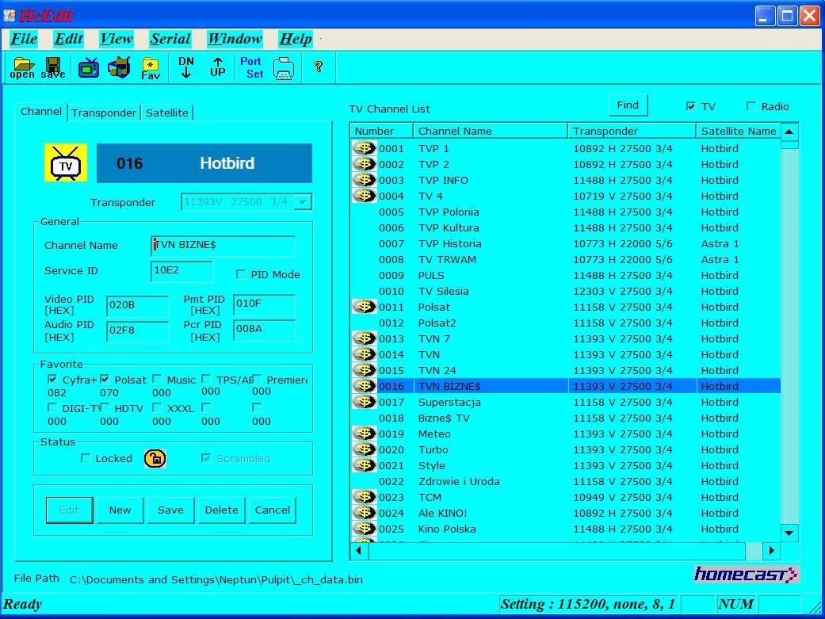Click the yellow TV icon beside 016 Hotbird
This screenshot has height=619, width=825.
coord(65,163)
